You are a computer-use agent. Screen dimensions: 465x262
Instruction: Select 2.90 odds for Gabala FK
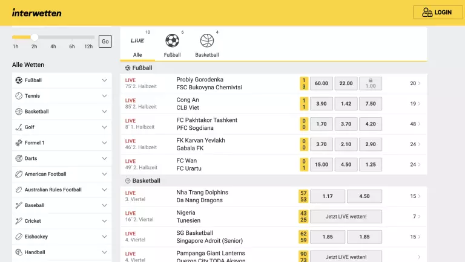point(371,144)
